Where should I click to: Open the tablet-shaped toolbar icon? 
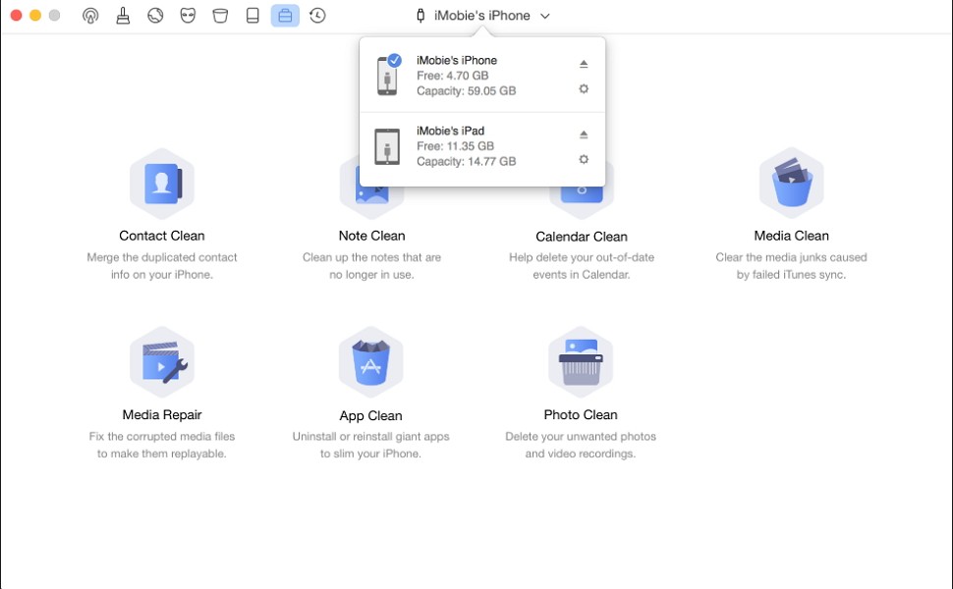(252, 16)
